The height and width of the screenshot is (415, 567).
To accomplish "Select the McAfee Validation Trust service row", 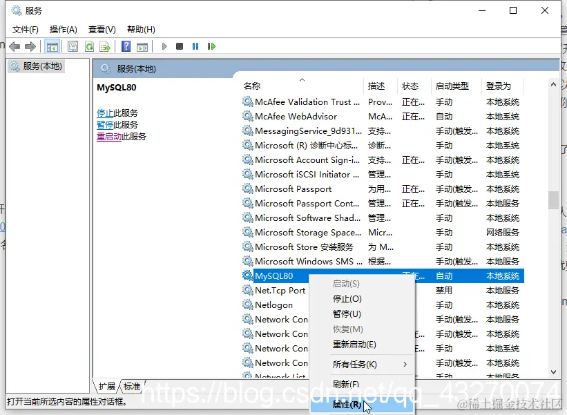I will [383, 102].
